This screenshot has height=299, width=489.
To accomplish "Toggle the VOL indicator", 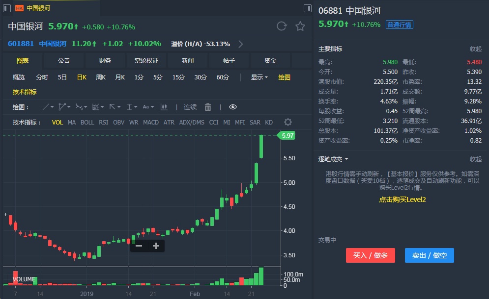I will pyautogui.click(x=57, y=122).
